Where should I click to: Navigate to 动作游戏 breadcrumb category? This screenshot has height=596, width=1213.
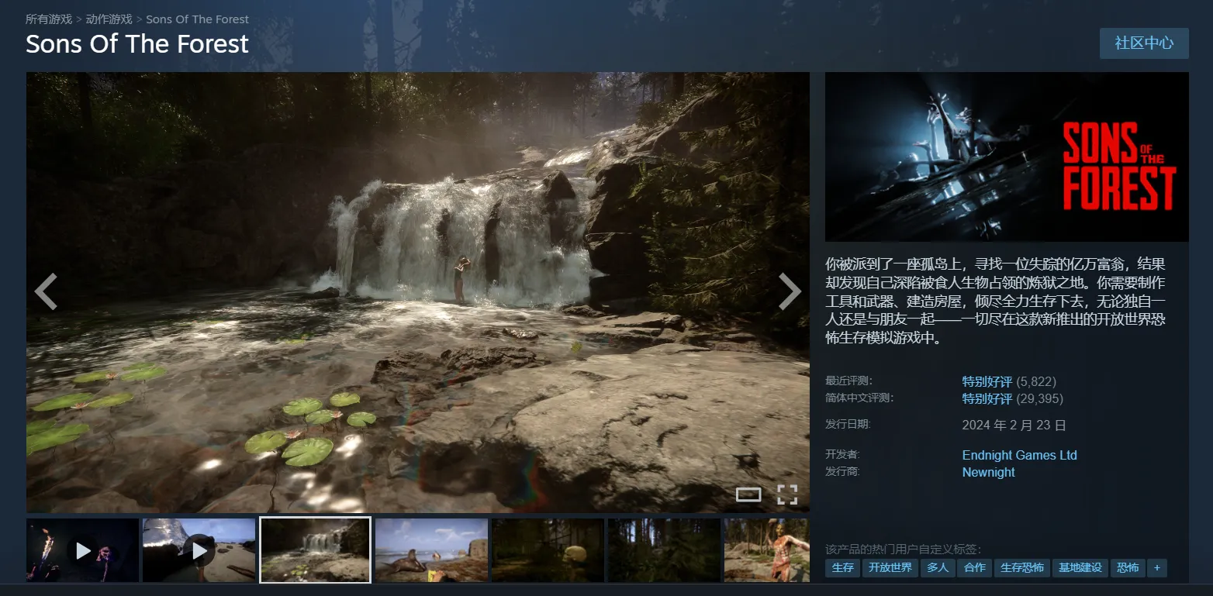pyautogui.click(x=109, y=19)
